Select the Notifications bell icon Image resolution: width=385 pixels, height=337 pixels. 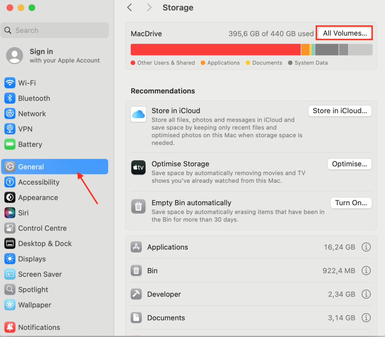click(x=10, y=327)
